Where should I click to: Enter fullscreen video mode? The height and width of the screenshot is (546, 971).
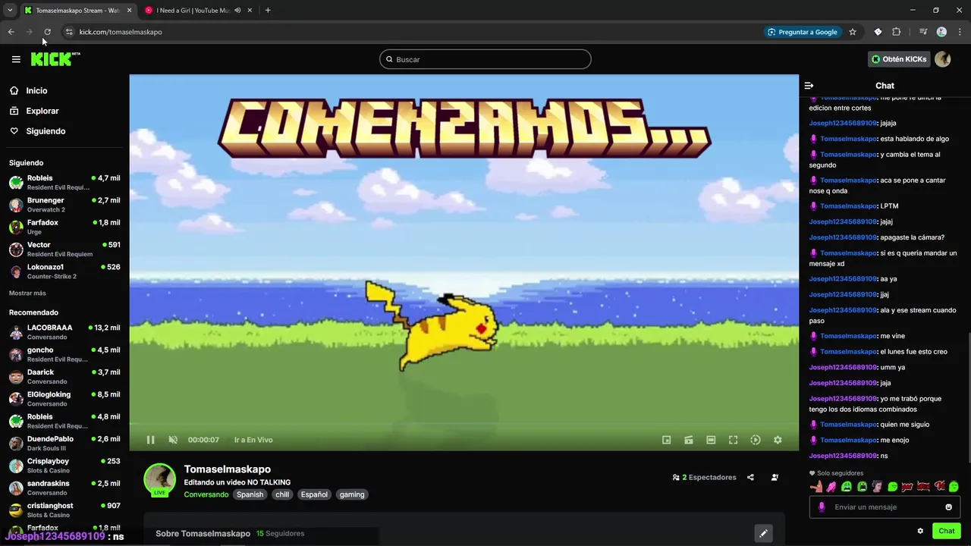coord(734,440)
